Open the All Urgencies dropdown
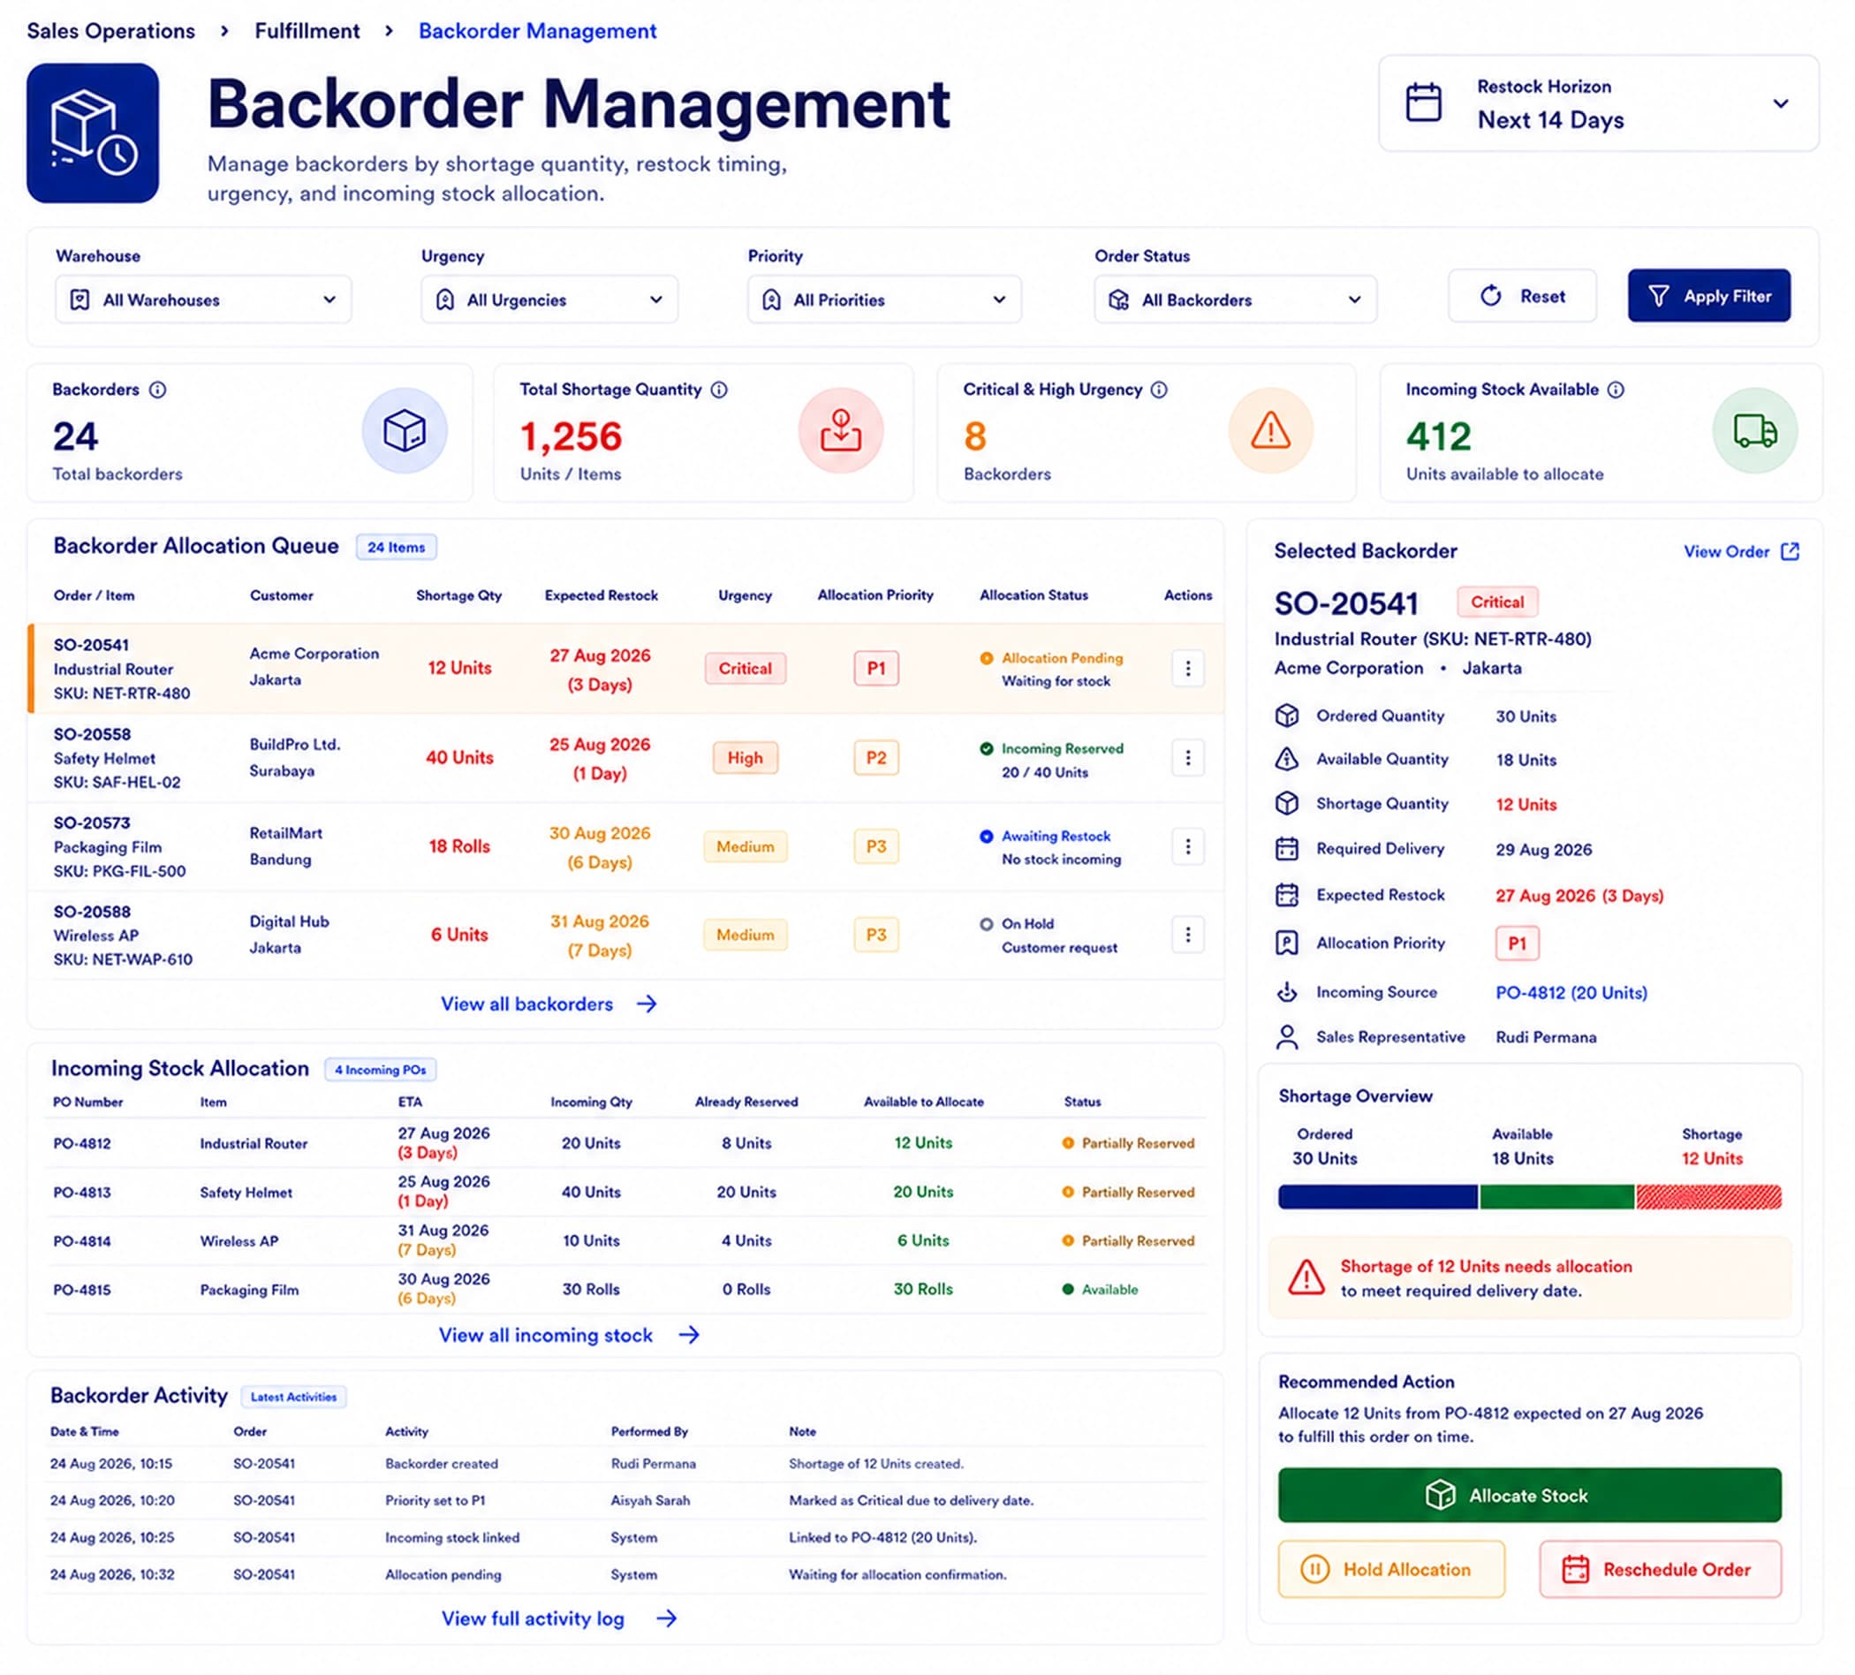This screenshot has height=1675, width=1855. [549, 299]
